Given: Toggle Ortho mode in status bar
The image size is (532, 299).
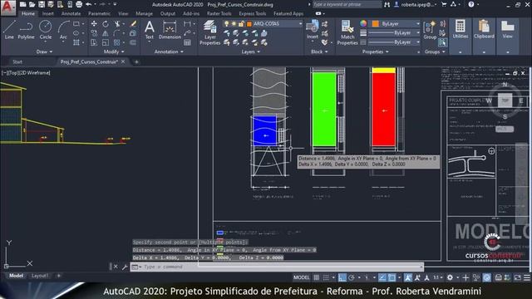Looking at the screenshot, I should [342, 277].
